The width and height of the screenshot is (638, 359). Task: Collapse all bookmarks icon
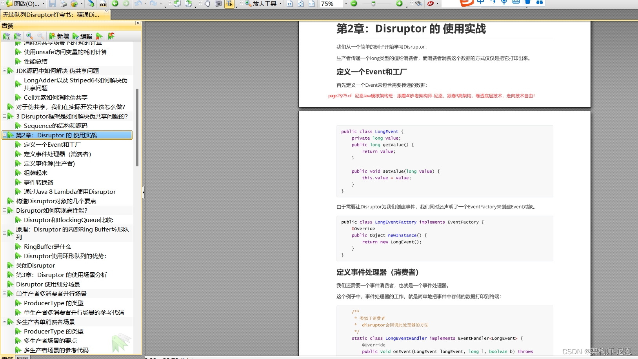point(18,36)
